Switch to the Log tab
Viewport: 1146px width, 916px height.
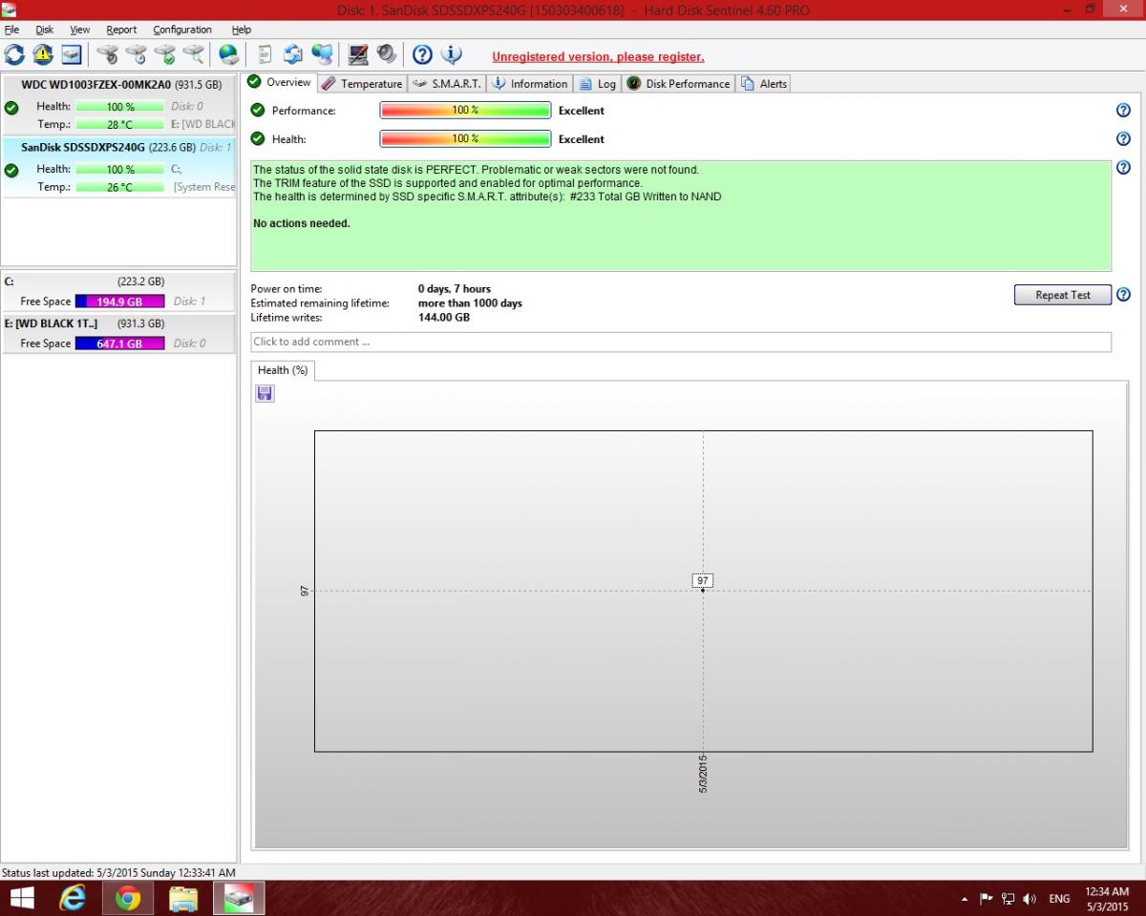(597, 84)
